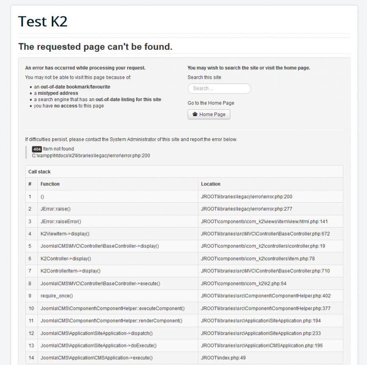Open the Test K2 site title
Viewport: 367px width, 365px height.
(x=43, y=21)
